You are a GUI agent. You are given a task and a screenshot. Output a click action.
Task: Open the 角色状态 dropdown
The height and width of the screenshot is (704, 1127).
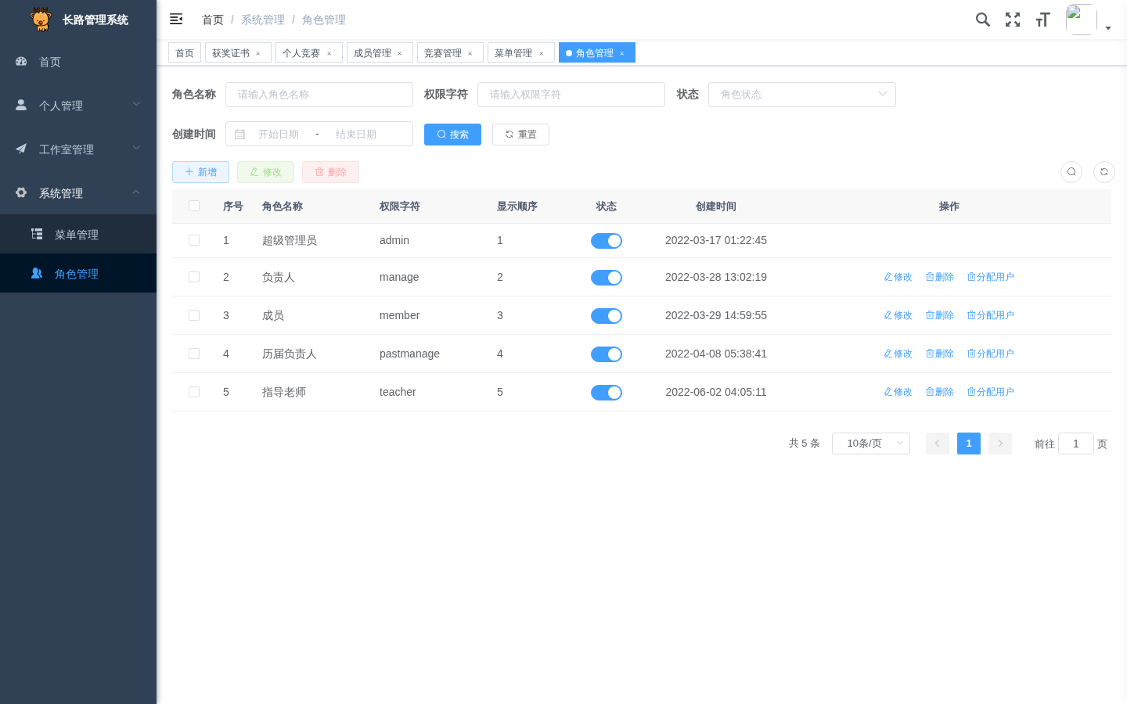point(802,95)
